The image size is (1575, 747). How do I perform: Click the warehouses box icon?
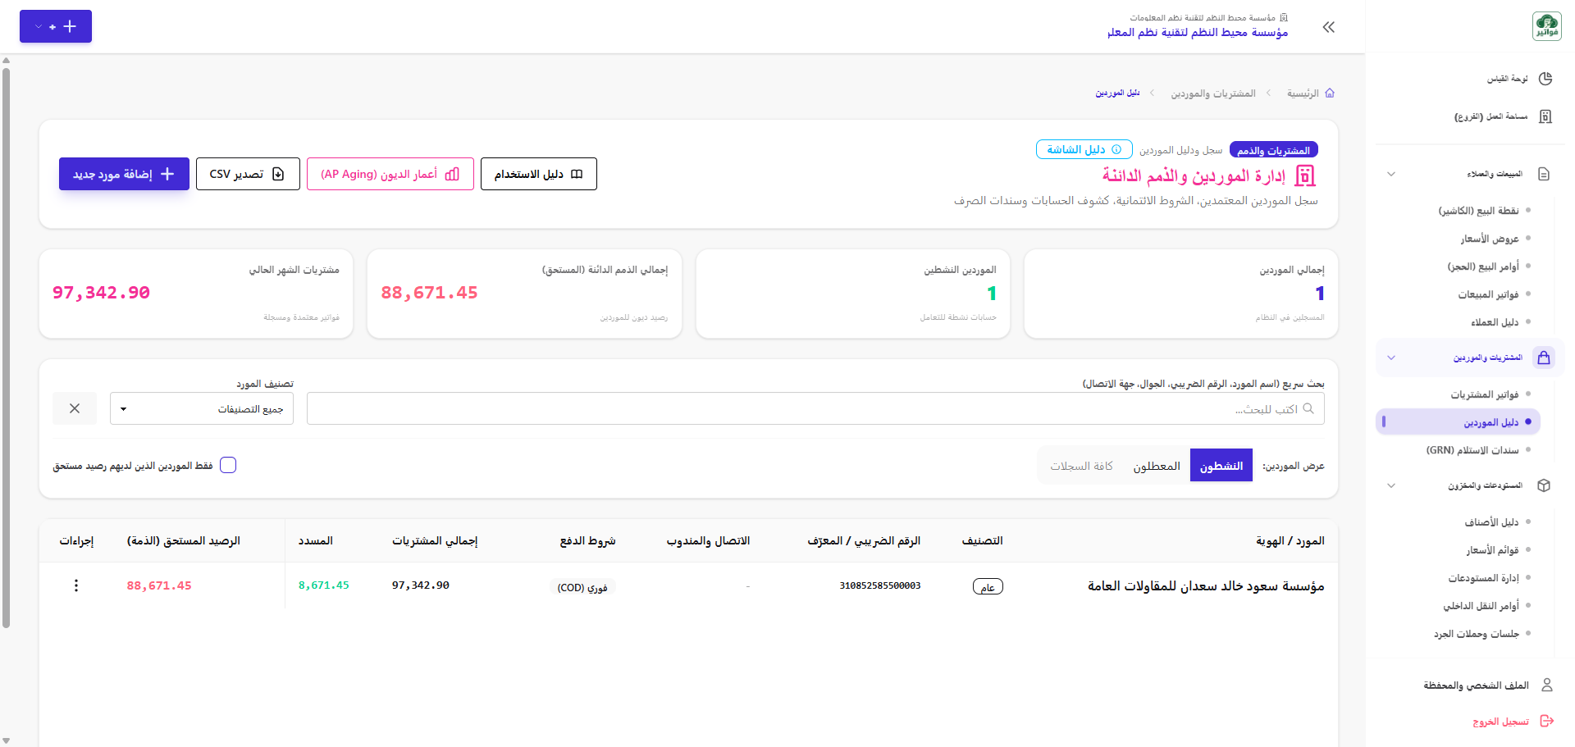coord(1544,485)
